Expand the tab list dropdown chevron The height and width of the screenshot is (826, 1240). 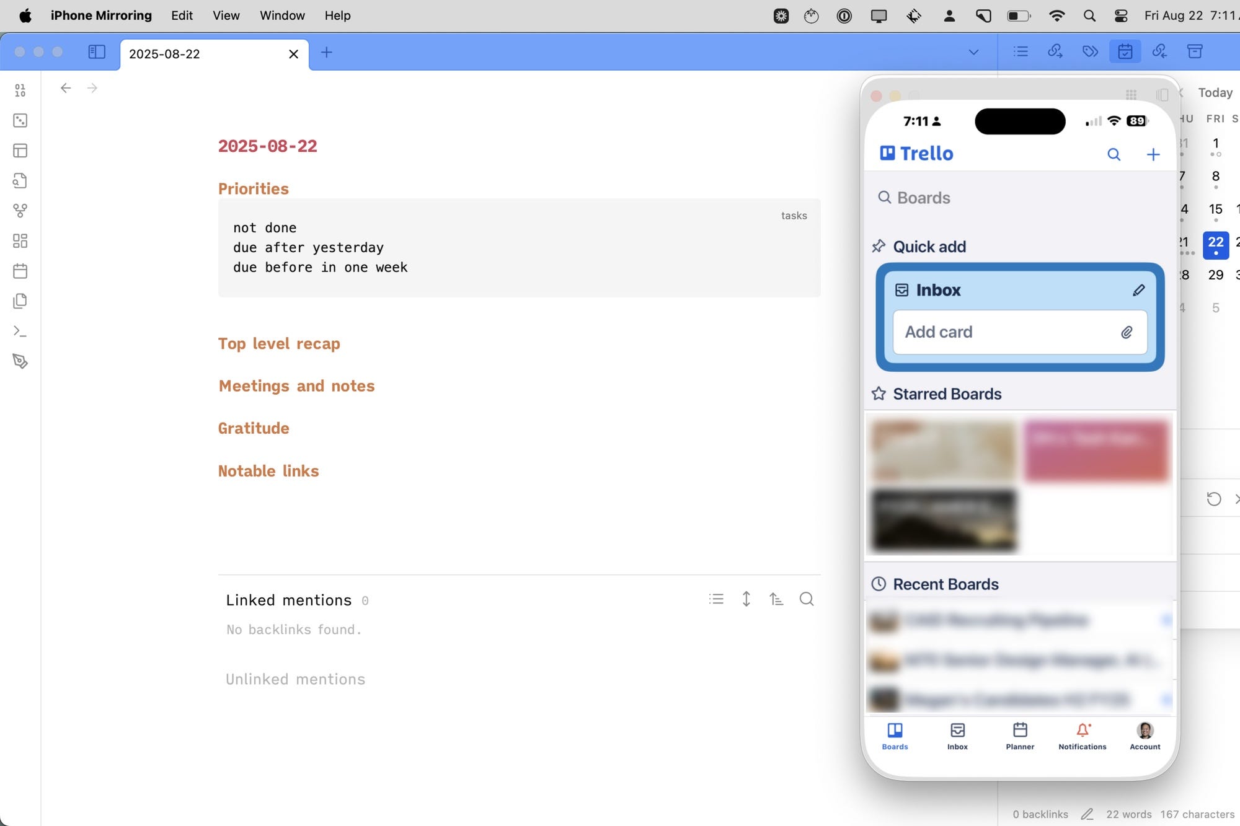tap(973, 52)
